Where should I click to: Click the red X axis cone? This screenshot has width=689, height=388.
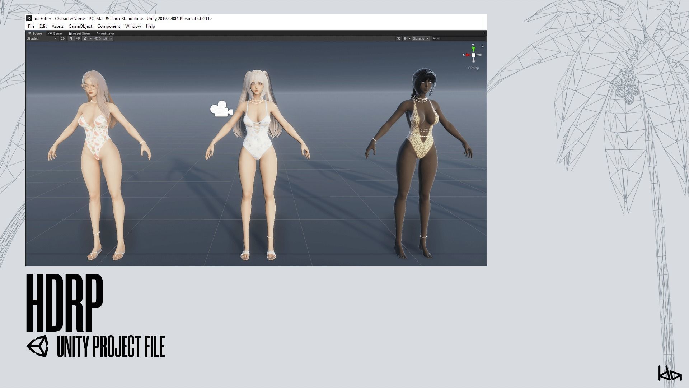click(x=468, y=55)
